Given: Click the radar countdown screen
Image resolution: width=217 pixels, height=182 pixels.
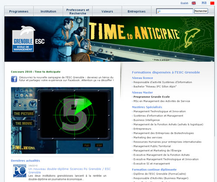Looking at the screenshot, I should click(x=75, y=115).
